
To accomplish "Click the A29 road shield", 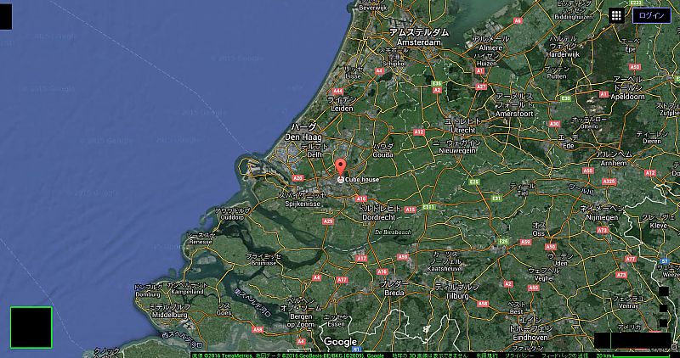I will pyautogui.click(x=328, y=221).
